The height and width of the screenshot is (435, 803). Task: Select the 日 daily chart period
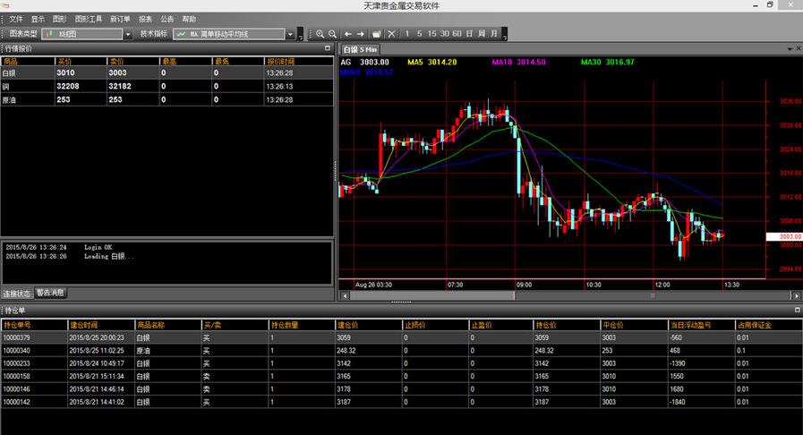(x=469, y=34)
